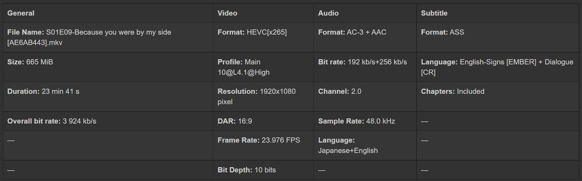Click the General column header

21,13
